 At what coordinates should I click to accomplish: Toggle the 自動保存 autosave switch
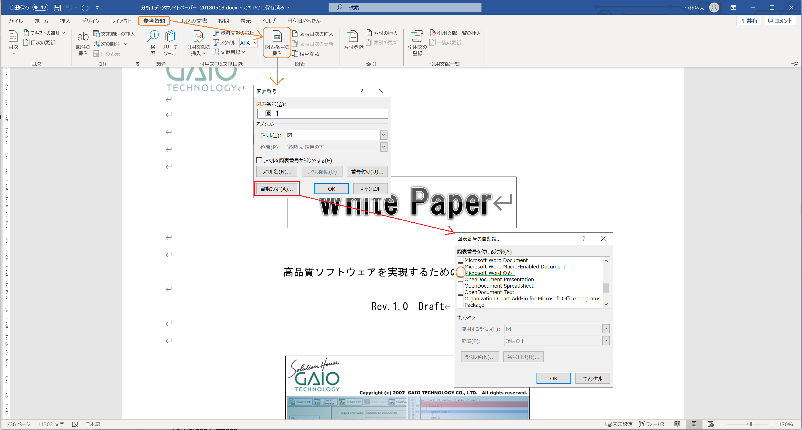(41, 7)
